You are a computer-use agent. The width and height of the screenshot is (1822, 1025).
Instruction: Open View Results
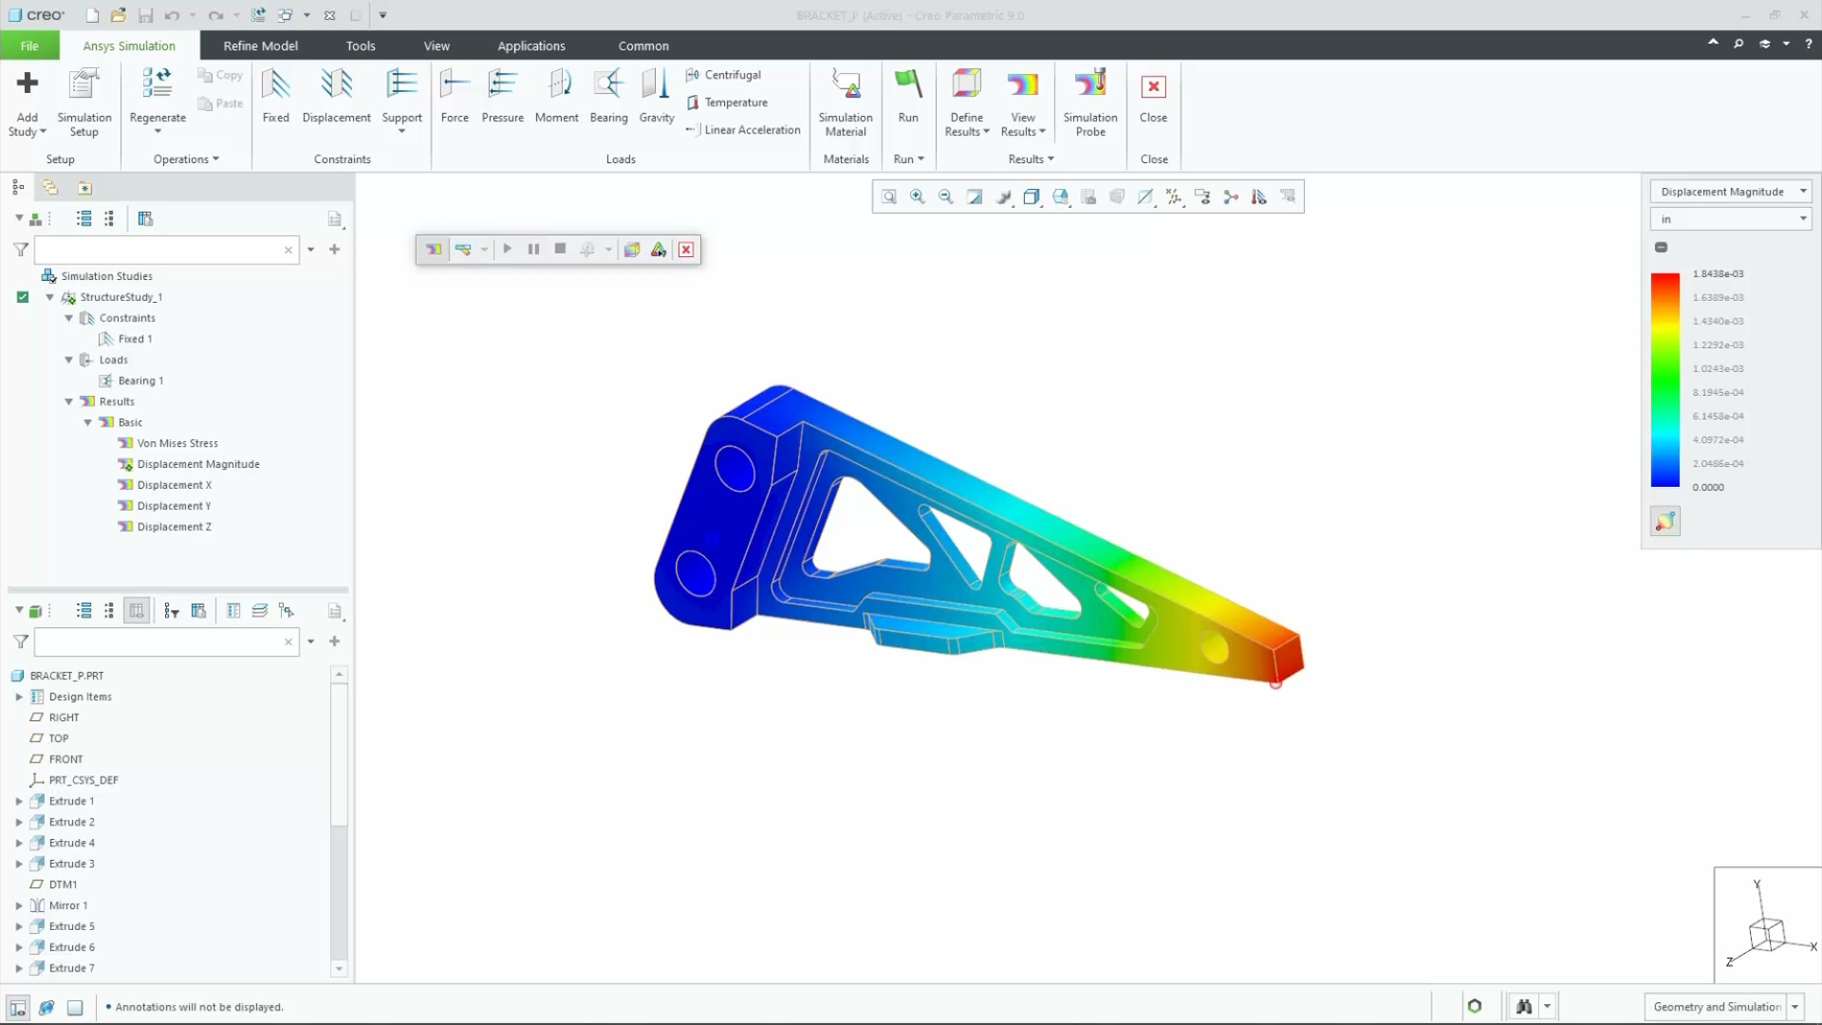1022,102
